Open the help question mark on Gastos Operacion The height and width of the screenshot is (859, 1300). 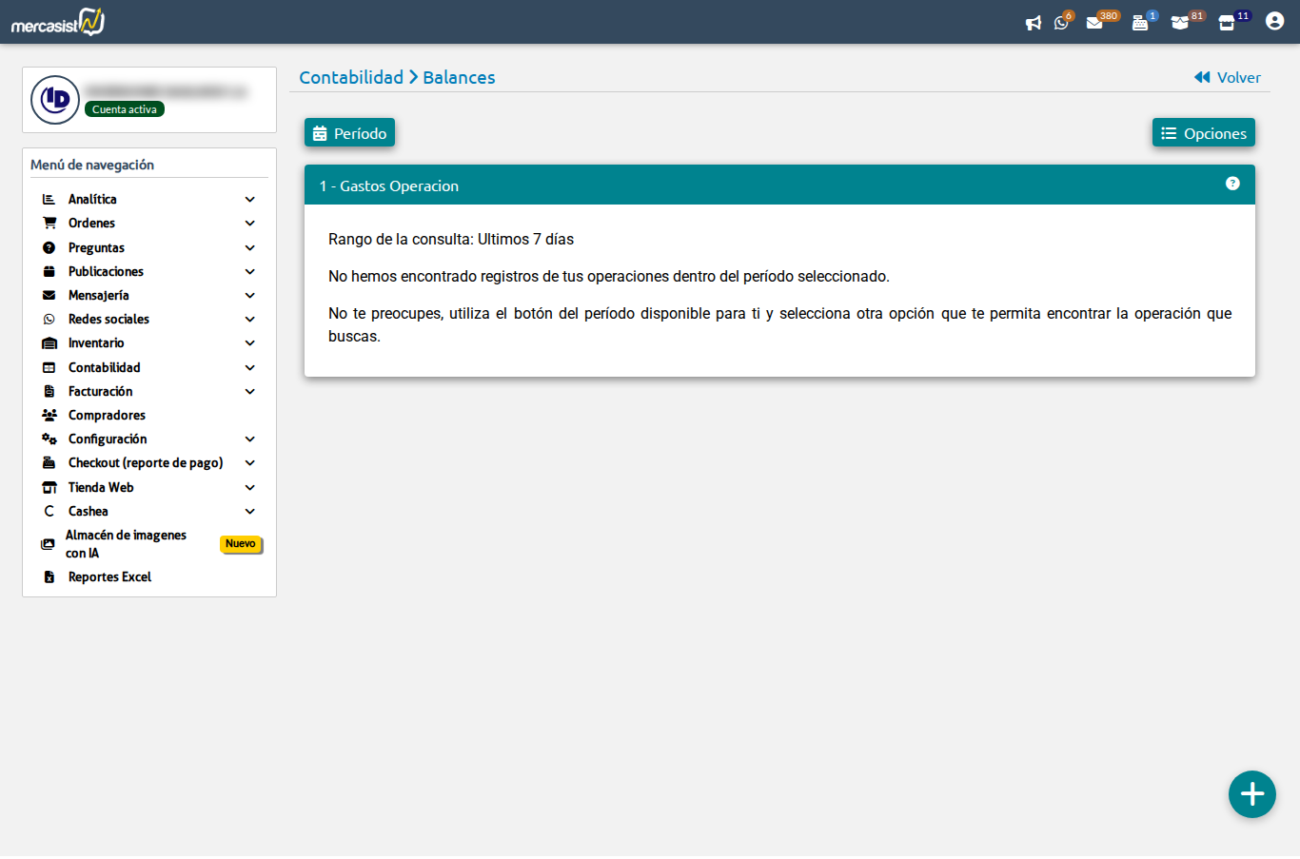tap(1233, 184)
